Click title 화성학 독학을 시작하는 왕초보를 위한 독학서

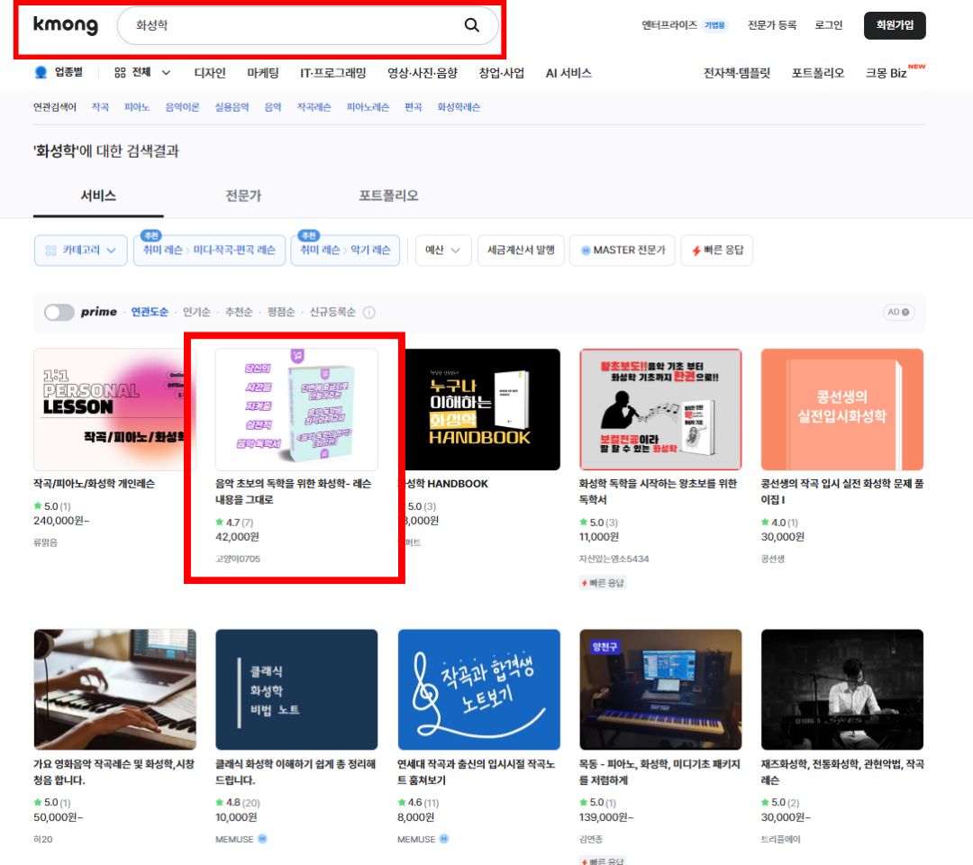pyautogui.click(x=658, y=491)
